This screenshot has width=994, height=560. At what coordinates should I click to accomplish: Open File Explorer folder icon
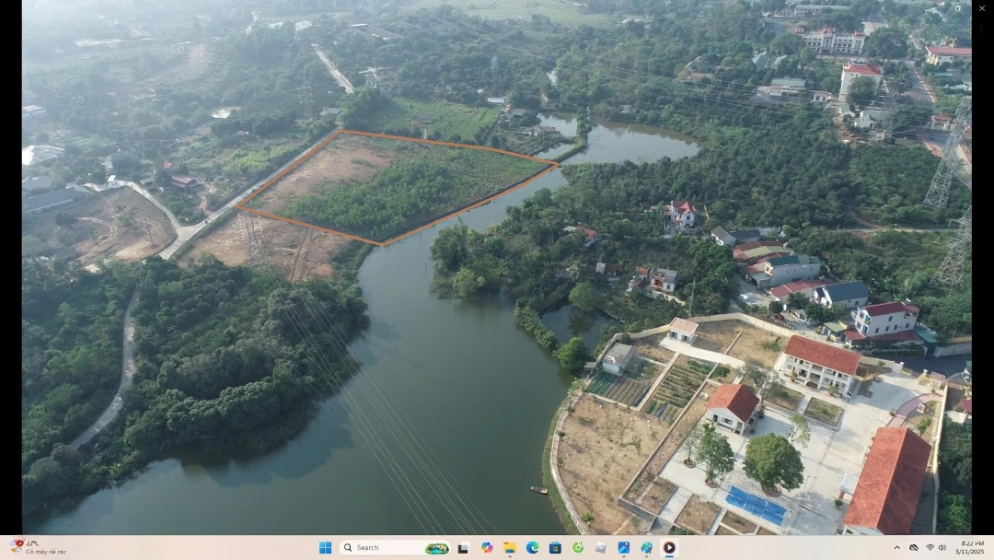509,548
